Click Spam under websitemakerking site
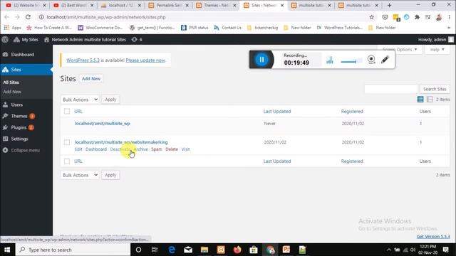Viewport: 456px width, 256px height. coord(157,149)
